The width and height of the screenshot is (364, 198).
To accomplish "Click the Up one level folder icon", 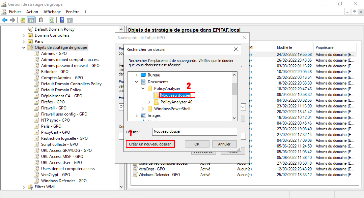I will click(x=23, y=20).
